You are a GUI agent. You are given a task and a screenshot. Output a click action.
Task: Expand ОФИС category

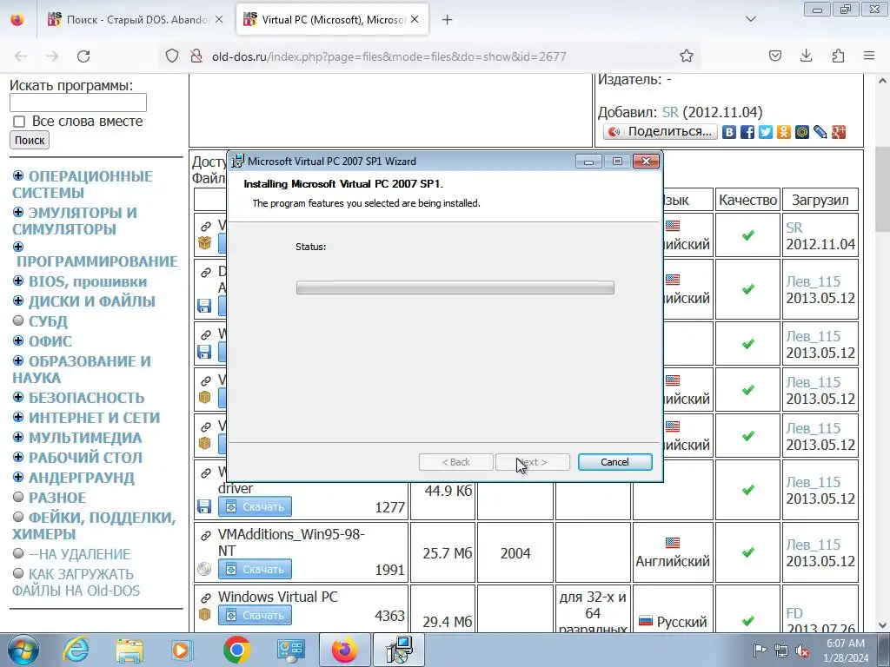[18, 340]
